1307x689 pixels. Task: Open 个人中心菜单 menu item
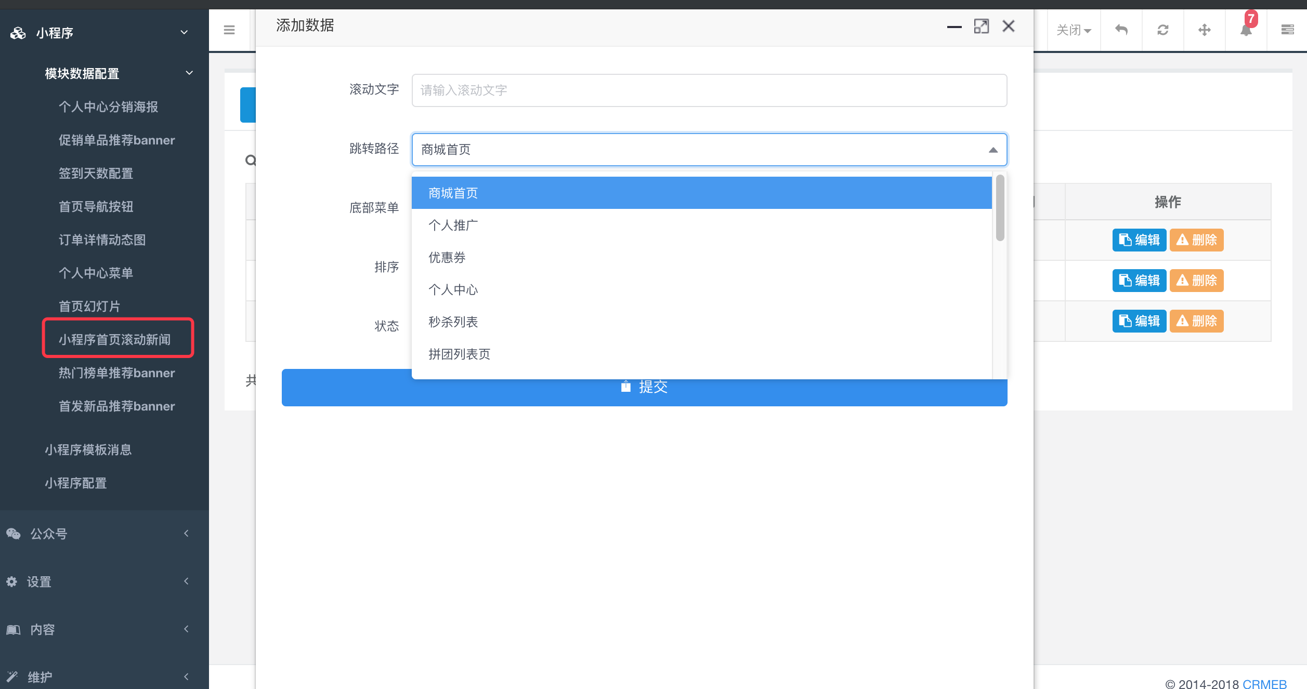tap(96, 273)
